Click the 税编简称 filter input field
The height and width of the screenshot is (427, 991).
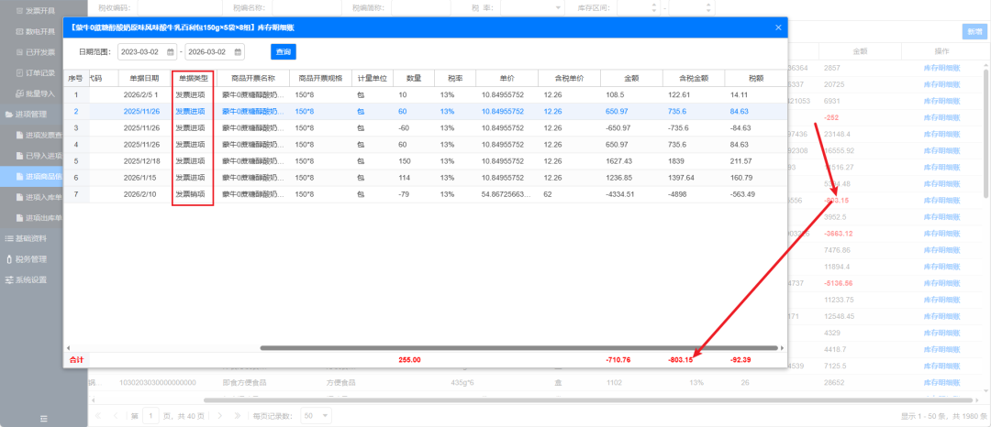point(423,7)
